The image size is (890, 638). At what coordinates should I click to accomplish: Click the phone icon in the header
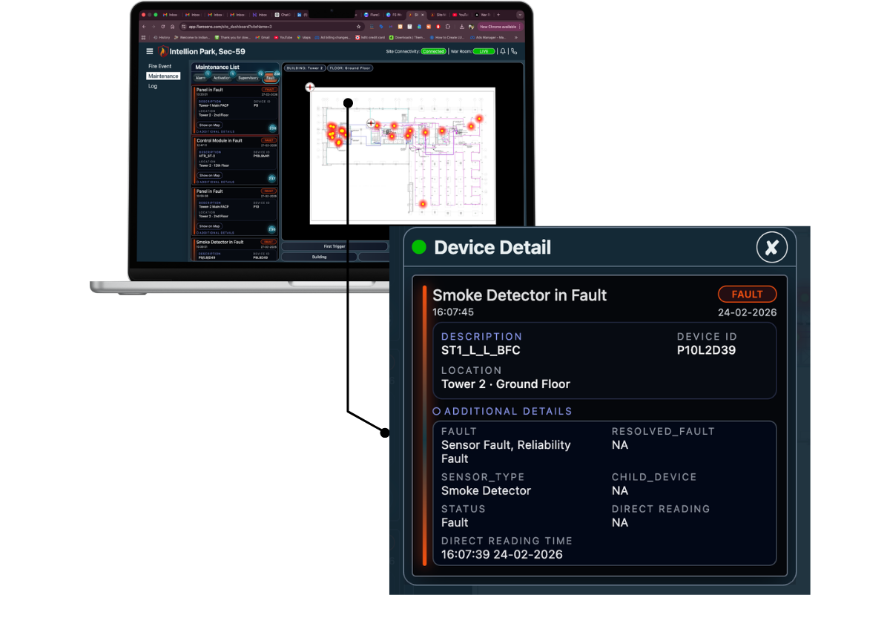point(513,51)
